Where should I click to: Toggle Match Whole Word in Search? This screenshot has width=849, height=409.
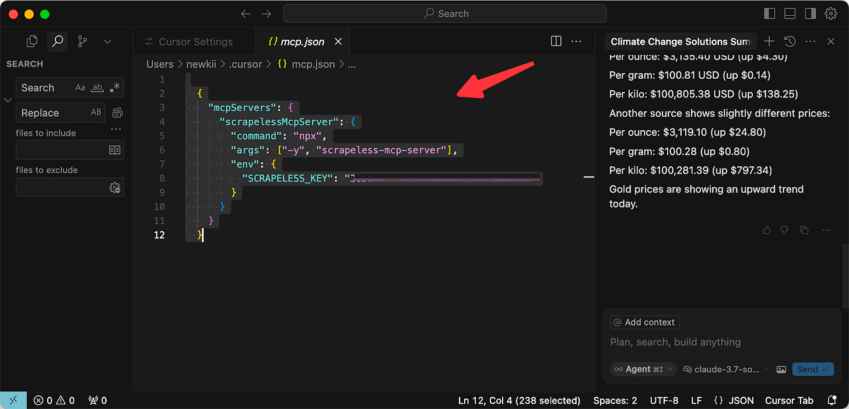[97, 88]
